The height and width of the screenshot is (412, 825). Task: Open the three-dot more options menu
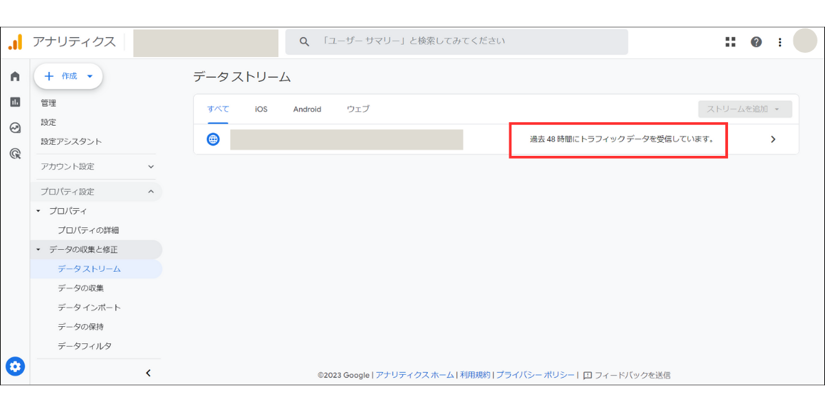(x=780, y=42)
